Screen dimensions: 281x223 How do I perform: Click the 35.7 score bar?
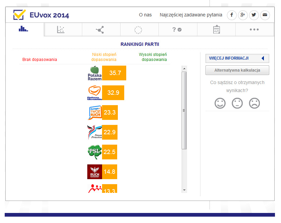[x=114, y=73]
